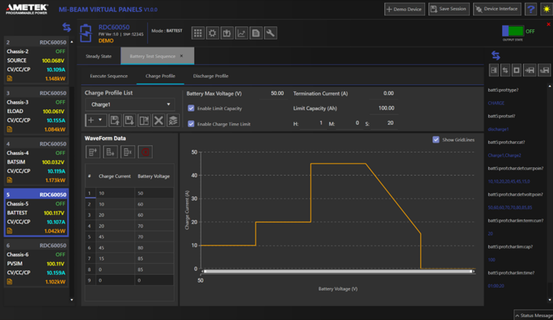This screenshot has width=553, height=320.
Task: Toggle Enable Charge Time Limit checkbox
Action: [191, 124]
